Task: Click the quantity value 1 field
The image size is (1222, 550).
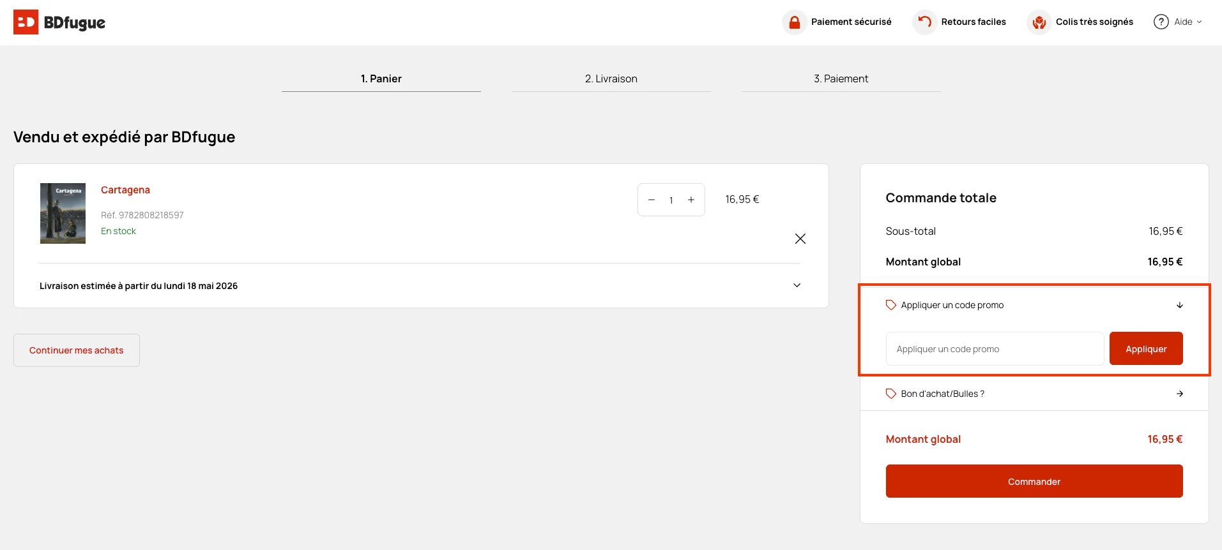Action: click(x=671, y=200)
